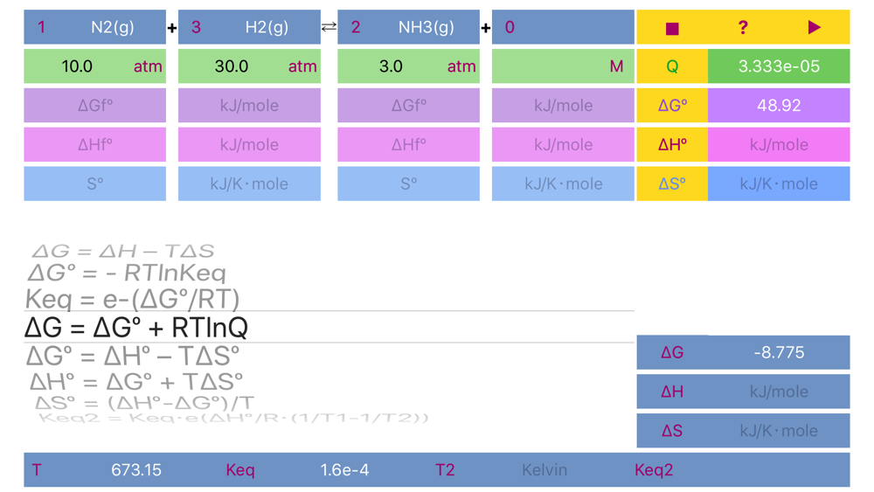Viewport: 874px width, 492px height.
Task: Click the equilibrium arrows symbol
Action: click(329, 27)
